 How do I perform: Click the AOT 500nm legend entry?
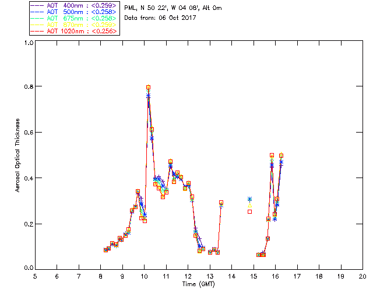(x=74, y=12)
